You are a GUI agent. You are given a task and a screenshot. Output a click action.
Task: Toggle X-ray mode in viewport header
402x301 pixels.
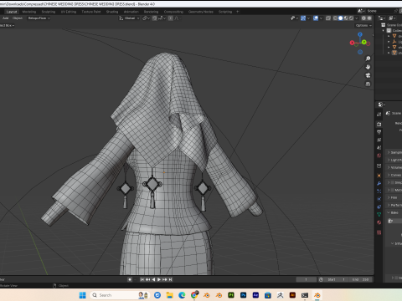(x=328, y=18)
